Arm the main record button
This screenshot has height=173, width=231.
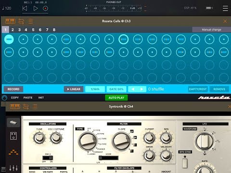coord(45,8)
